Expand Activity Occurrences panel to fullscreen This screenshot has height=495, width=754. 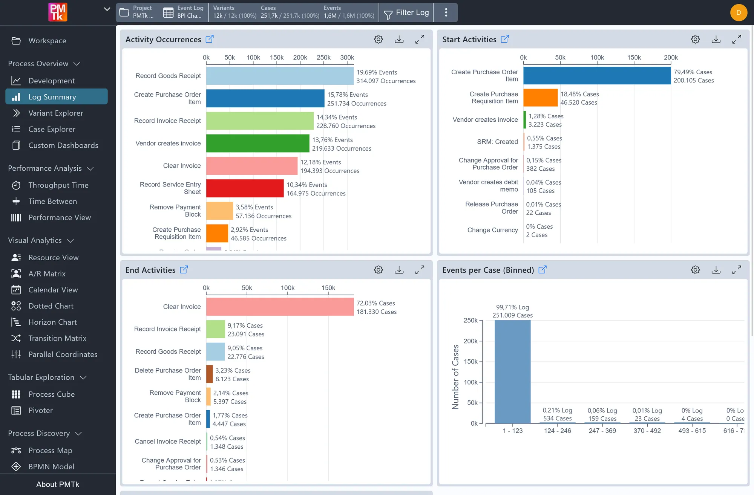click(420, 39)
